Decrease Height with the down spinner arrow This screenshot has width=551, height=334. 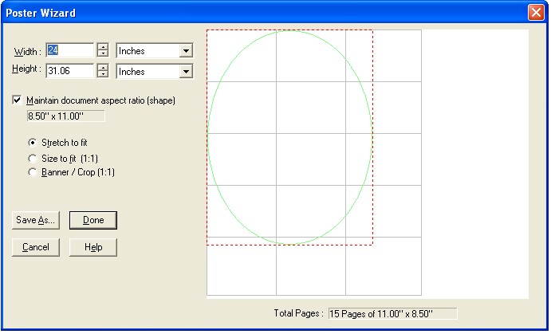click(x=103, y=74)
